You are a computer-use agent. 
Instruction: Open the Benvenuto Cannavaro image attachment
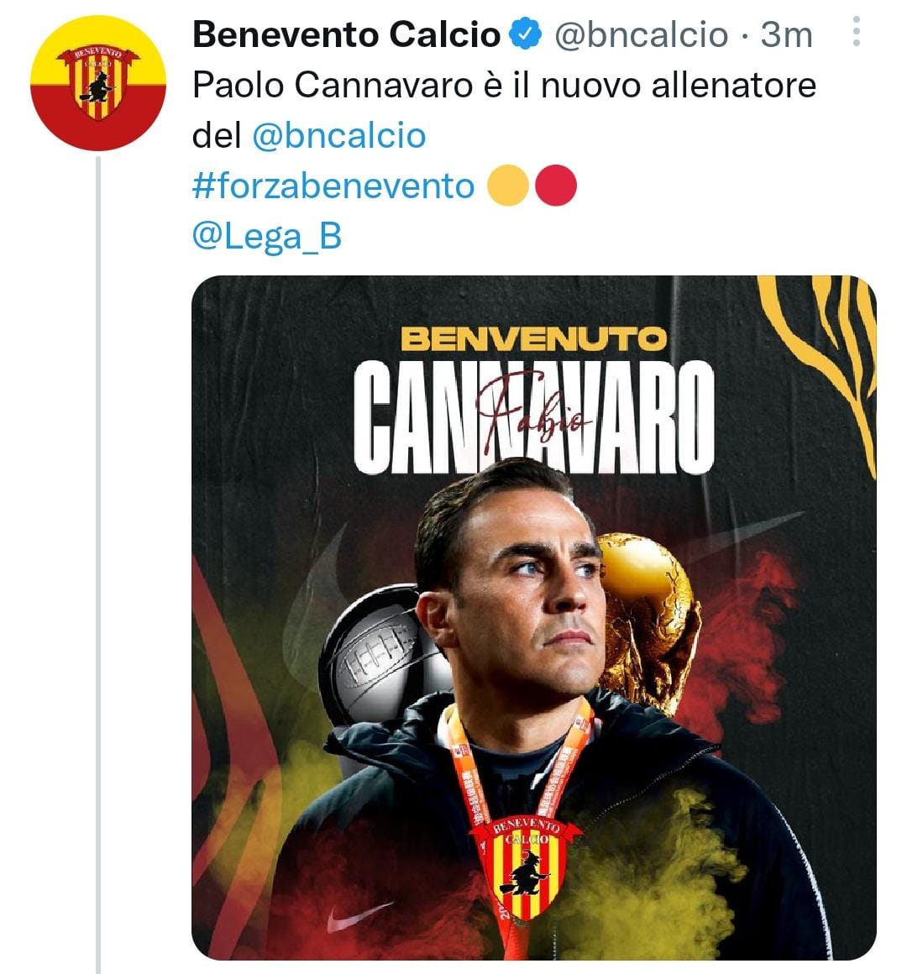tap(533, 617)
